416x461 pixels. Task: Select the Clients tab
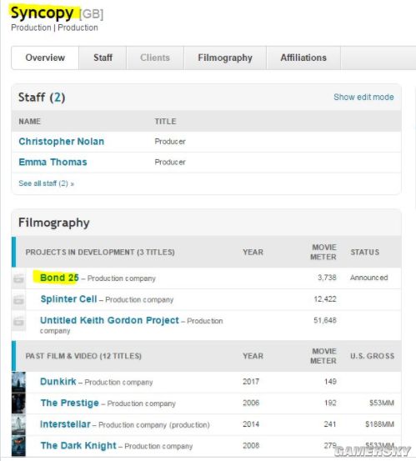(155, 58)
